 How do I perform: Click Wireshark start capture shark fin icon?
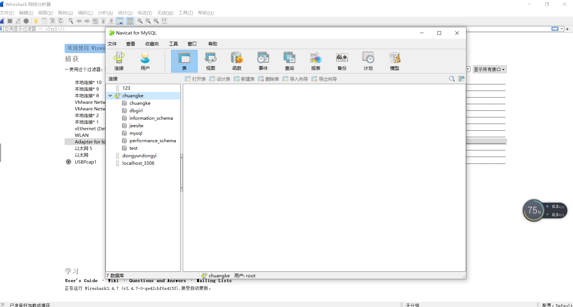[x=2, y=21]
